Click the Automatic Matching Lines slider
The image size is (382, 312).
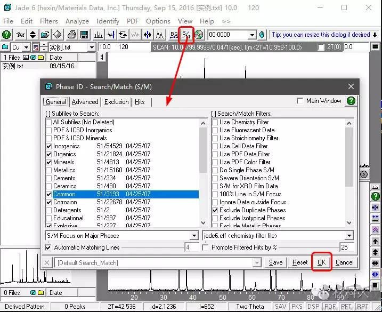click(155, 247)
